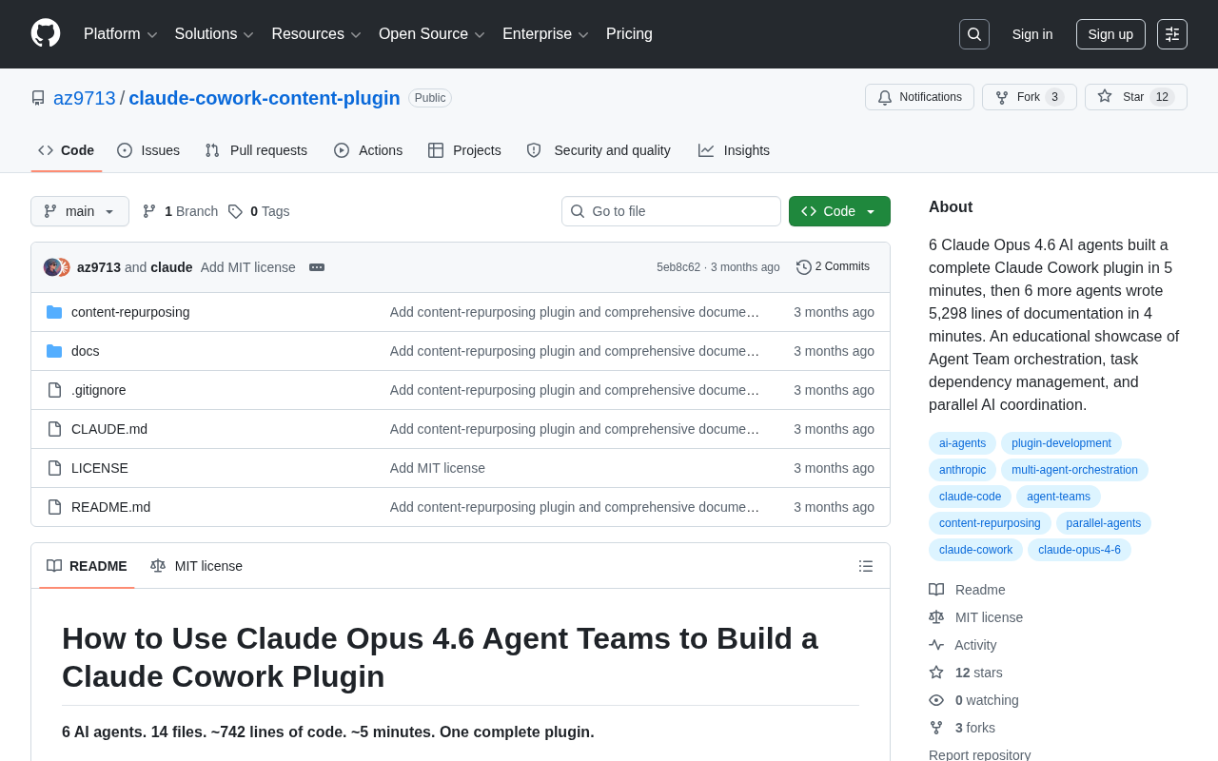
Task: Open the main branch switcher dropdown
Action: click(80, 211)
